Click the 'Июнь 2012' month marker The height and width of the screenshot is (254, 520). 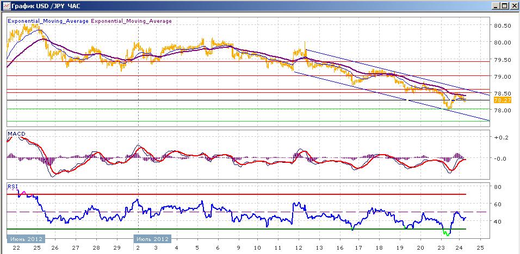point(26,239)
